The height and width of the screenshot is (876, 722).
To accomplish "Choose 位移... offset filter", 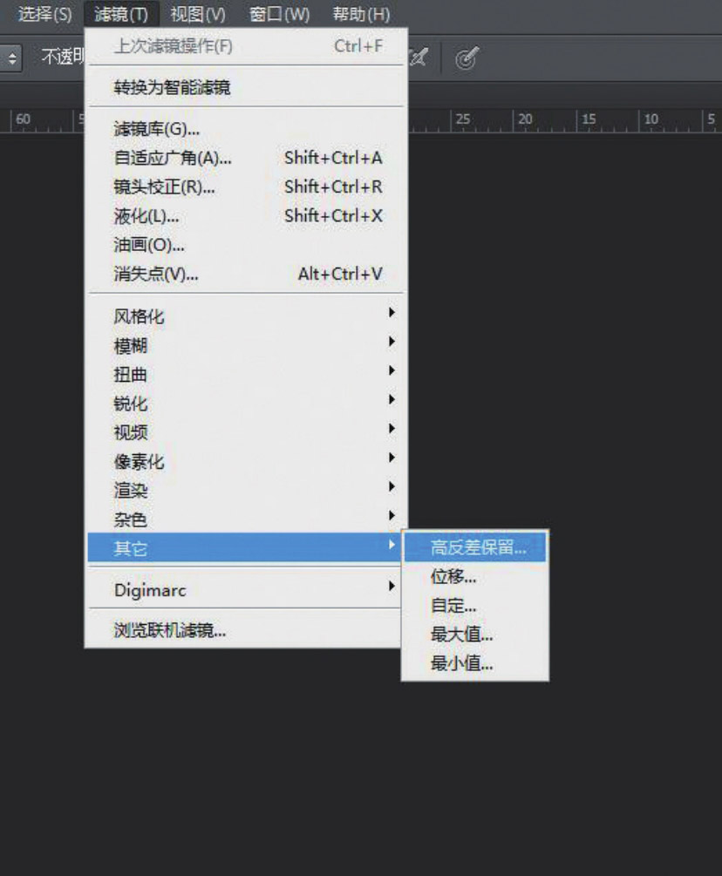I will 475,576.
